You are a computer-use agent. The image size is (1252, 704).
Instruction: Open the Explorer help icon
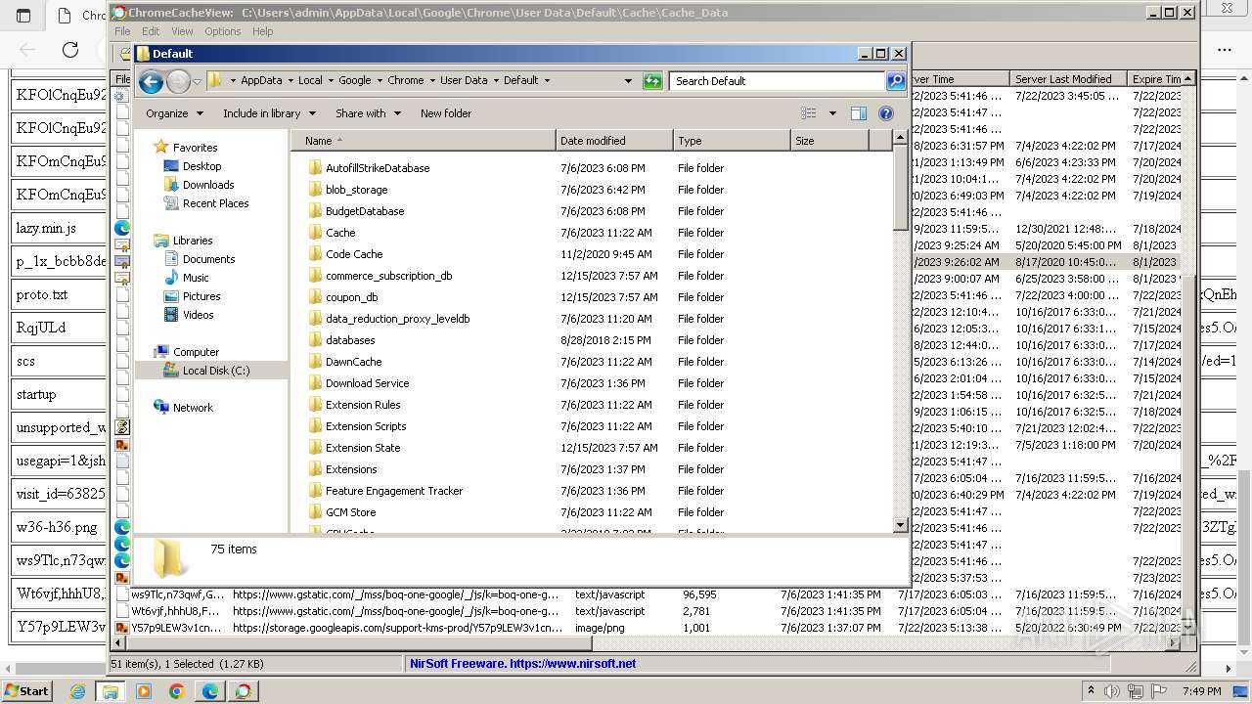point(886,113)
